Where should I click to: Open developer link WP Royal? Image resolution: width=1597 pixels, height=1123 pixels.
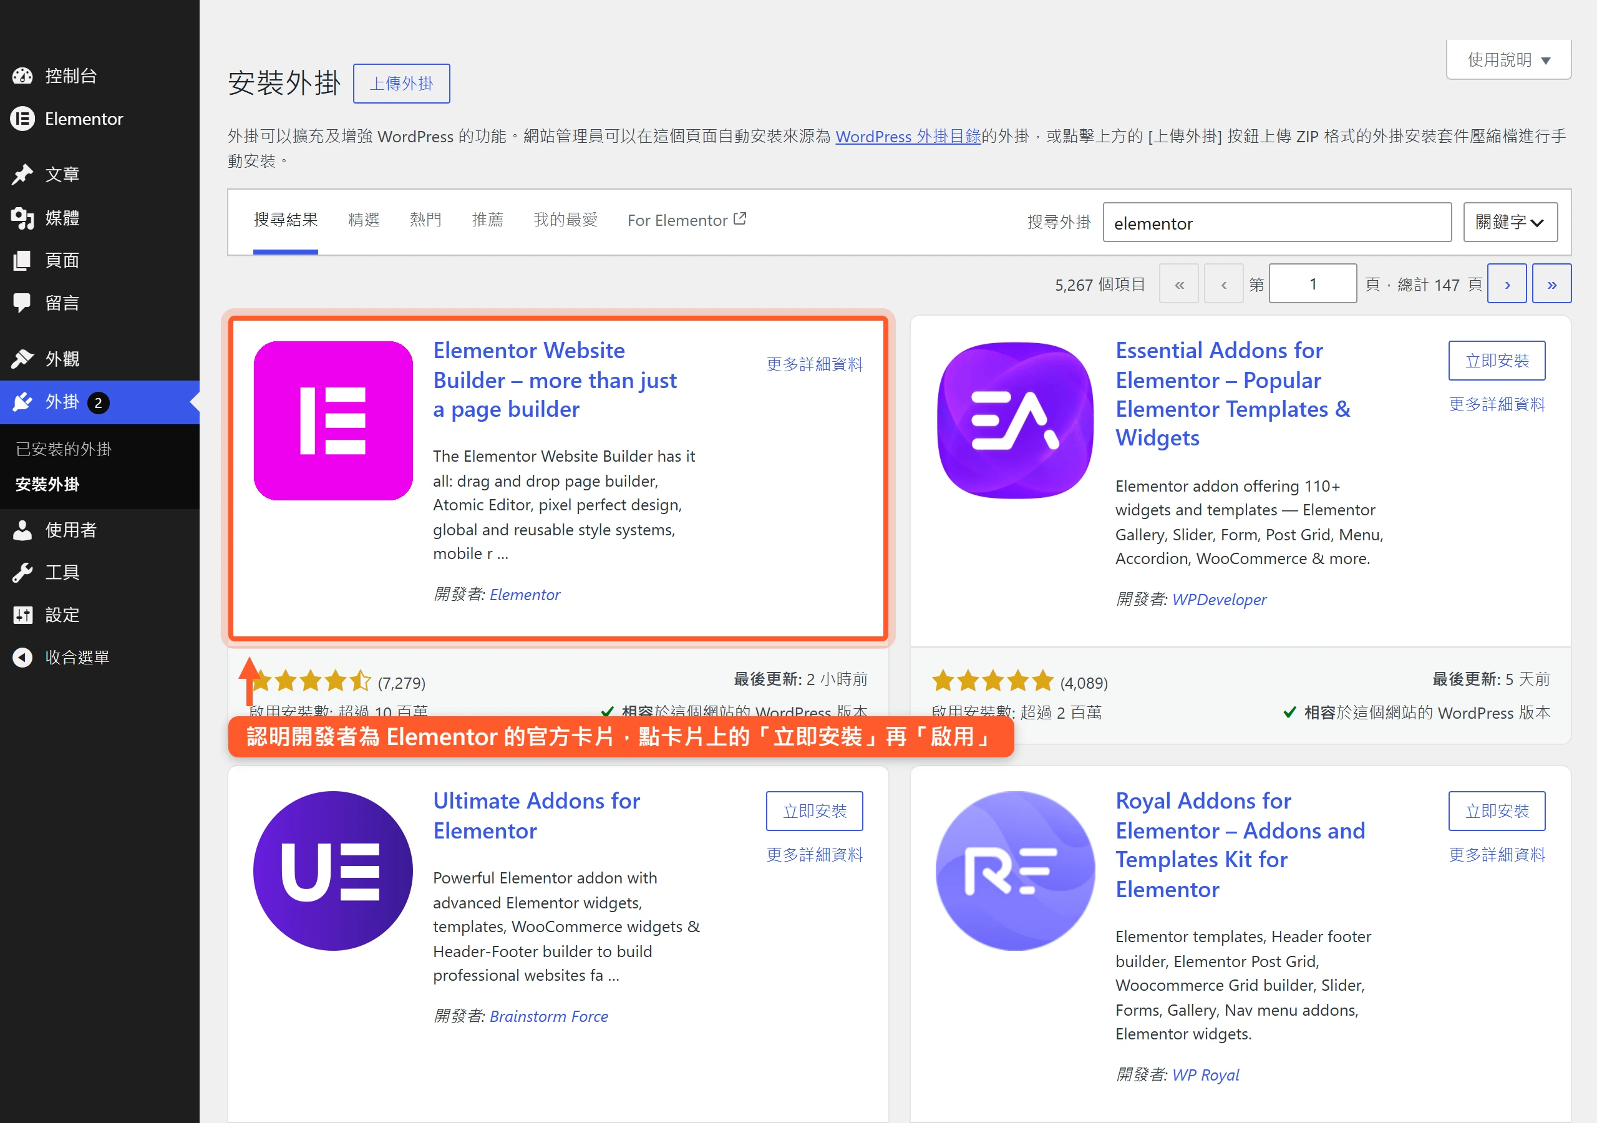[1205, 1074]
